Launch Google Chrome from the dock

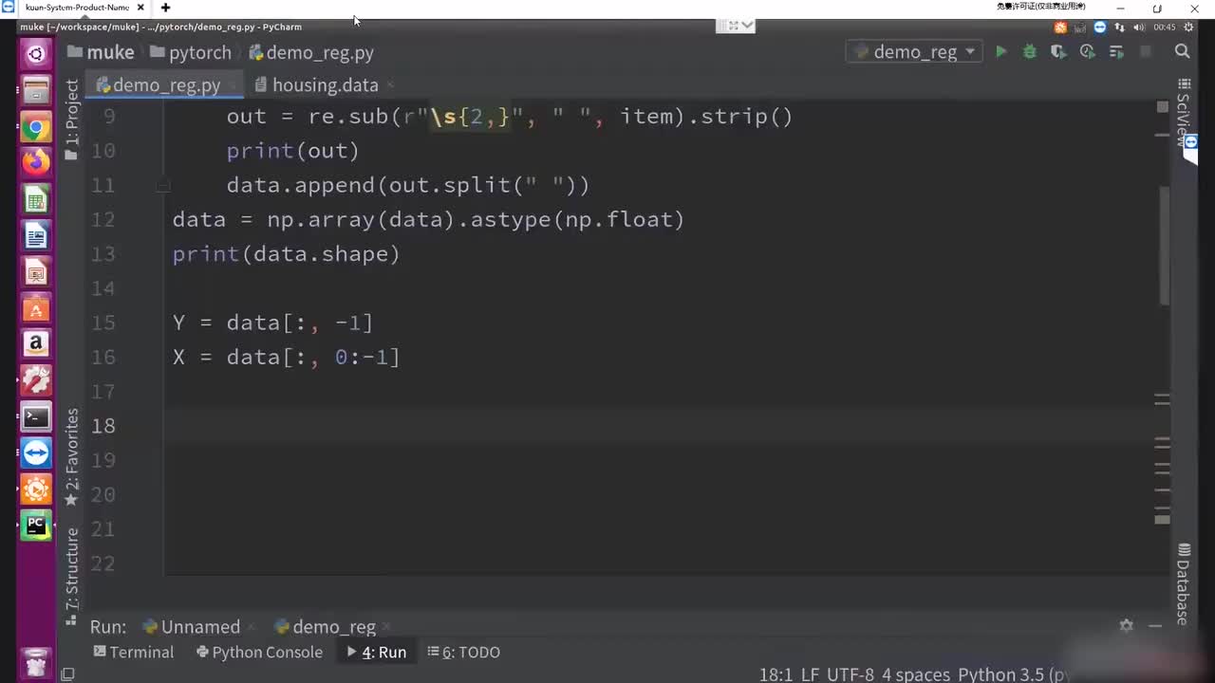point(36,127)
